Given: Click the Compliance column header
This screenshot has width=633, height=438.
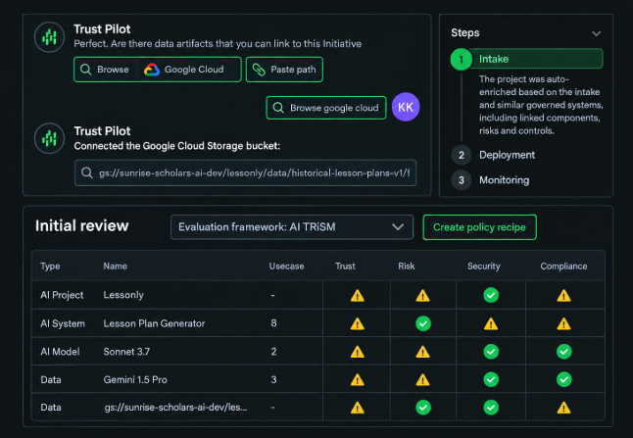Looking at the screenshot, I should click(x=563, y=266).
